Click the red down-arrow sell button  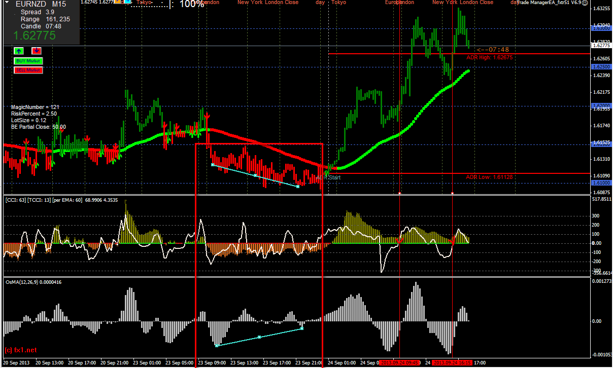[37, 51]
